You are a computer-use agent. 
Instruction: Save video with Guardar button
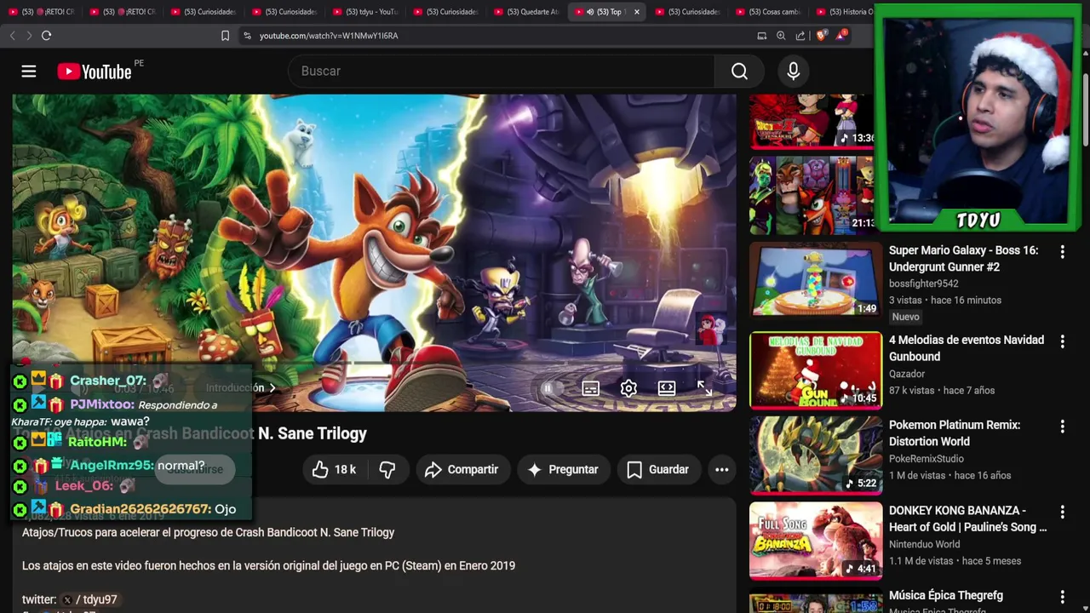coord(657,469)
